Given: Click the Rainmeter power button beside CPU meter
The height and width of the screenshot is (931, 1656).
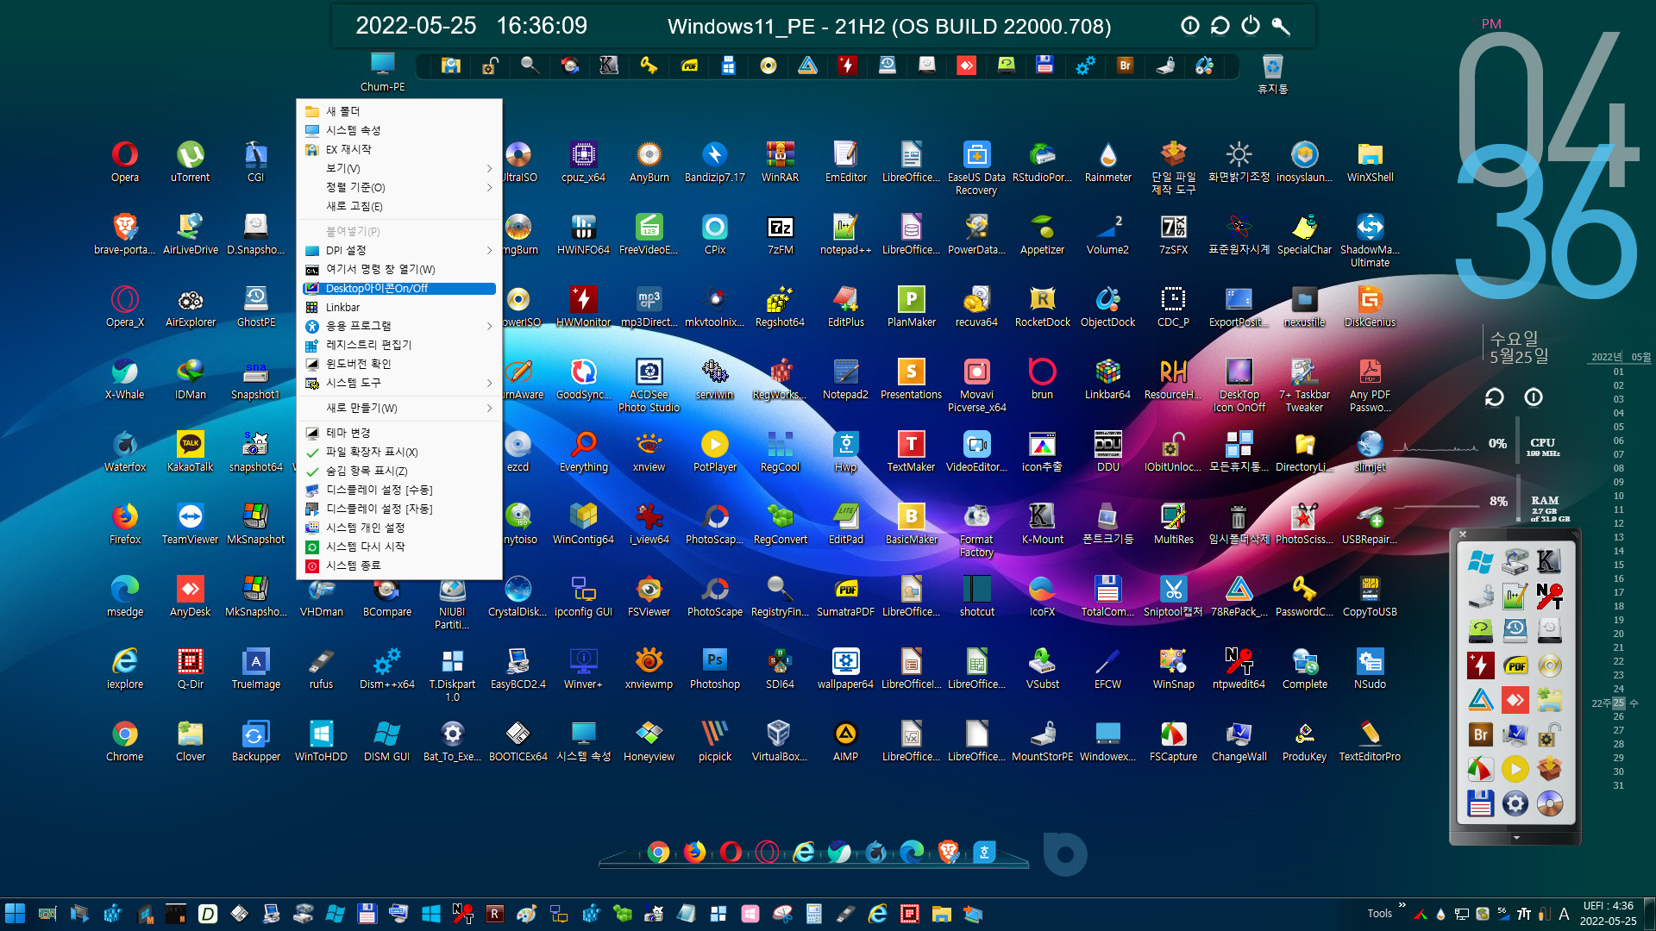Looking at the screenshot, I should [x=1534, y=397].
